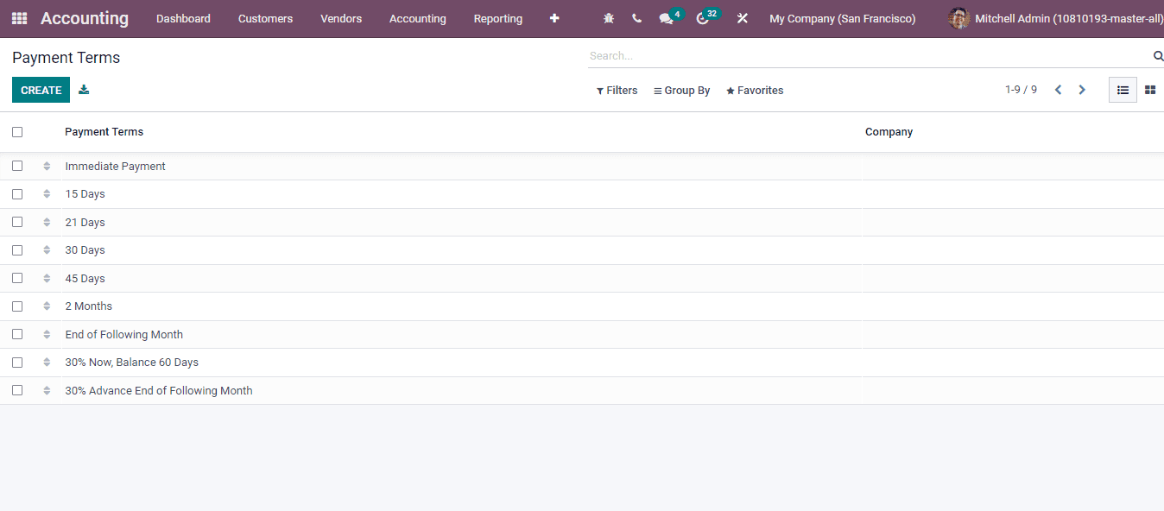Go to the Reporting menu
Screen dimensions: 1164x511
point(497,18)
